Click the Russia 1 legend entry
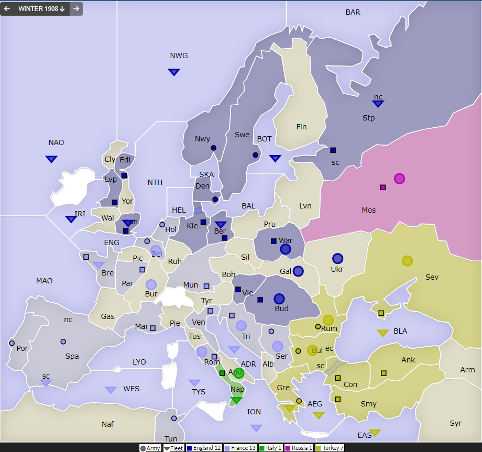482x452 pixels. [x=299, y=448]
